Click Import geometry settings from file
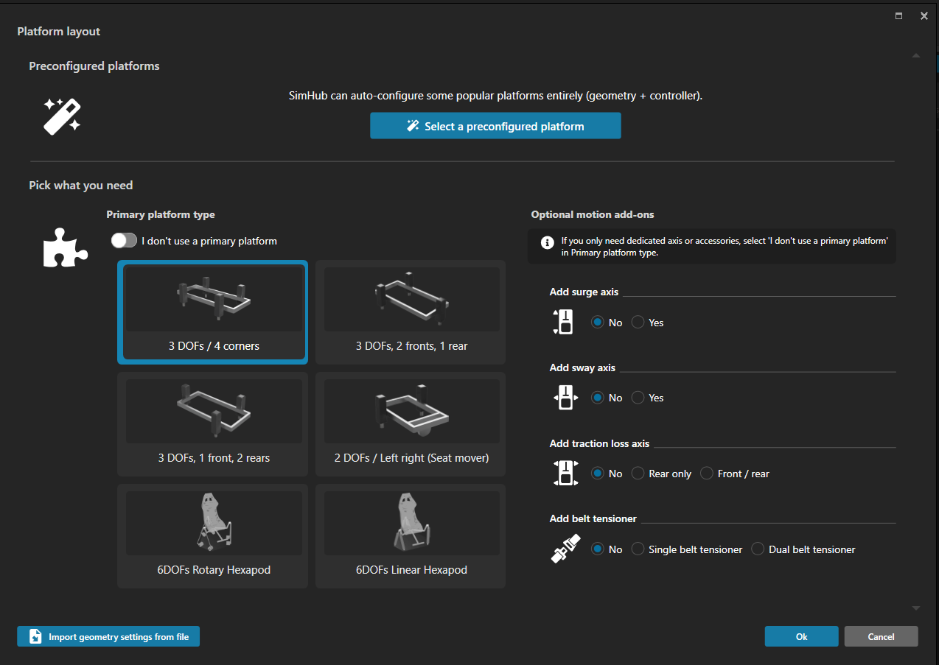Screen dimensions: 939x665 (x=108, y=636)
